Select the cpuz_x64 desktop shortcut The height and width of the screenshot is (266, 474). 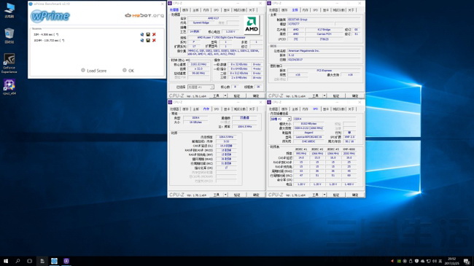coord(9,87)
